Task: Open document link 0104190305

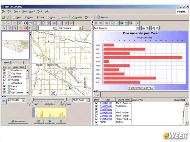Action: click(106, 112)
